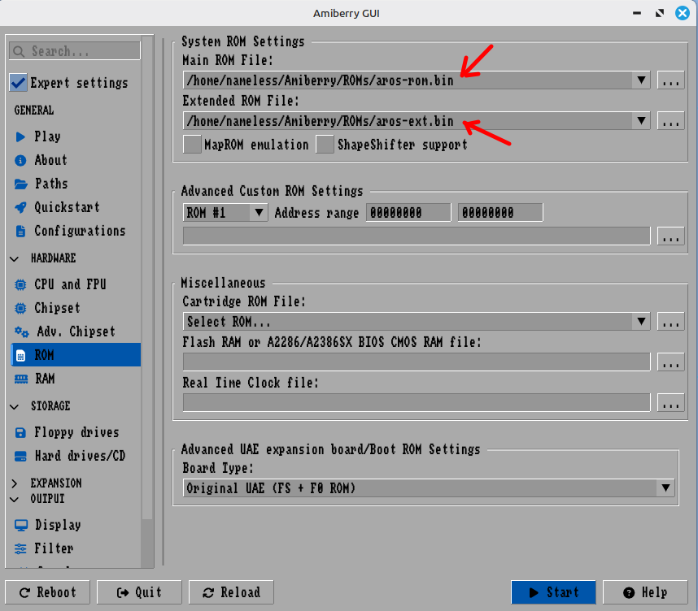Click the custom ROM path field
Screen dimensions: 698x611
(417, 236)
